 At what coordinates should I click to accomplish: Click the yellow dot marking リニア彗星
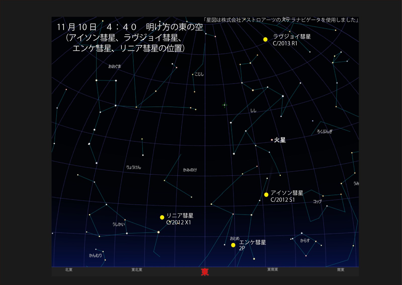coord(162,217)
